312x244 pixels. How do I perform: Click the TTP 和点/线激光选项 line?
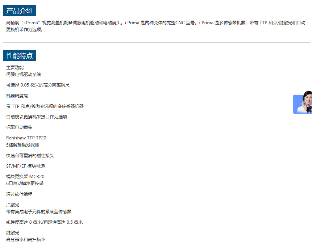(45, 106)
